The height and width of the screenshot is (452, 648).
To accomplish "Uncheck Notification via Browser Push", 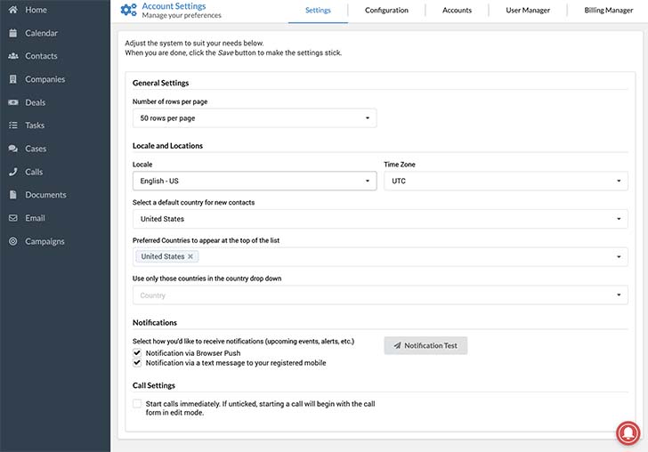I will coord(137,353).
